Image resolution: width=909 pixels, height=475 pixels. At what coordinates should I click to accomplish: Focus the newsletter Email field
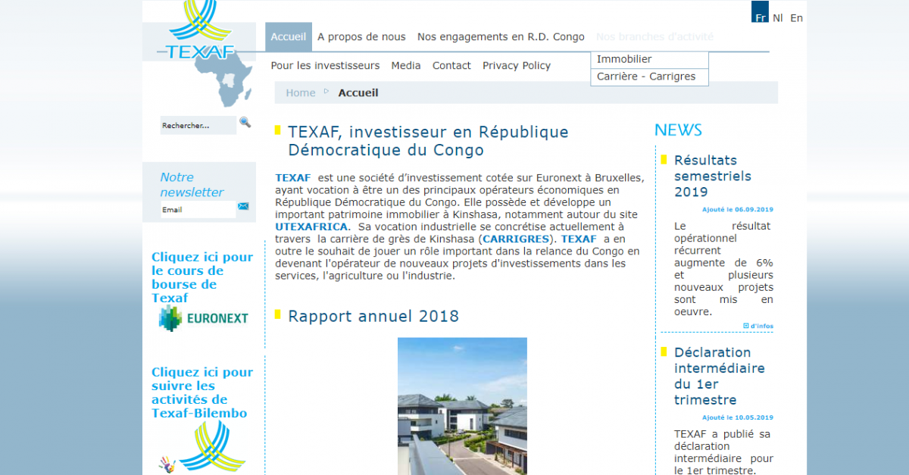[x=198, y=210]
